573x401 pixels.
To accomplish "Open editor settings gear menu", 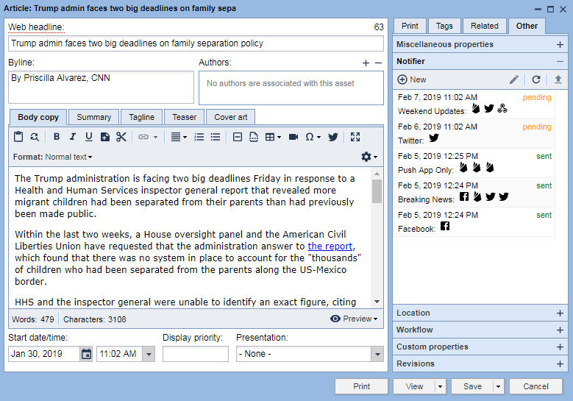I will (x=369, y=157).
